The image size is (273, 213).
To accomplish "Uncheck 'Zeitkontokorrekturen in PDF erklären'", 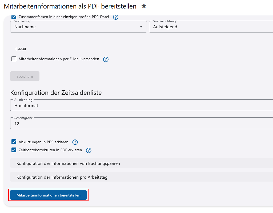I will [14, 150].
